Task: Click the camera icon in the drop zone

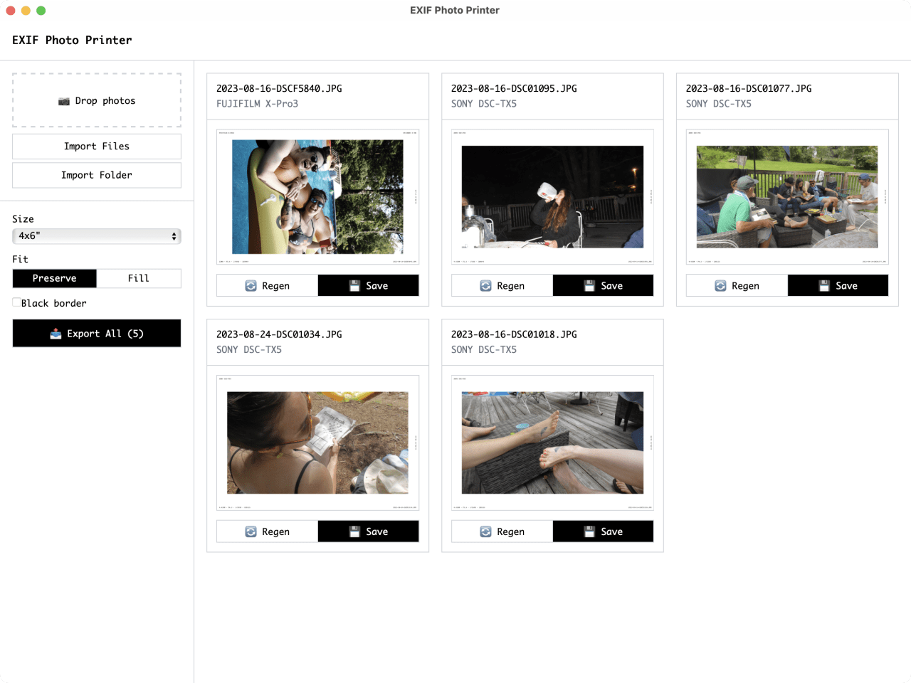Action: pyautogui.click(x=65, y=100)
